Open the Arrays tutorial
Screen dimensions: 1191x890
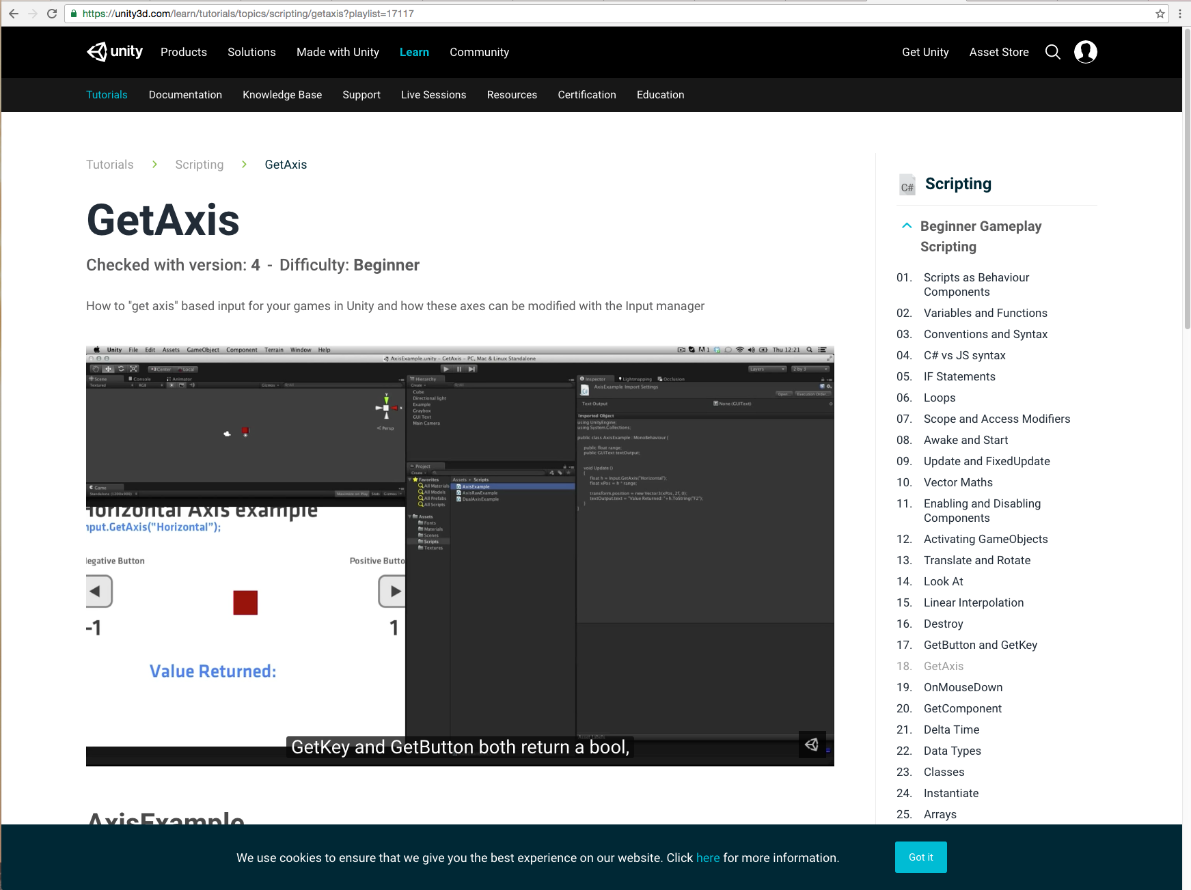click(940, 814)
